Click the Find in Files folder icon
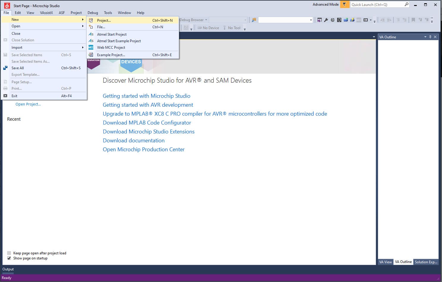Screen dimensions: 442x282 coord(254,20)
